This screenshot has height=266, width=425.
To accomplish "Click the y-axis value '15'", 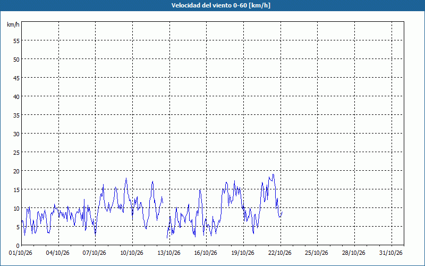I will point(16,190).
